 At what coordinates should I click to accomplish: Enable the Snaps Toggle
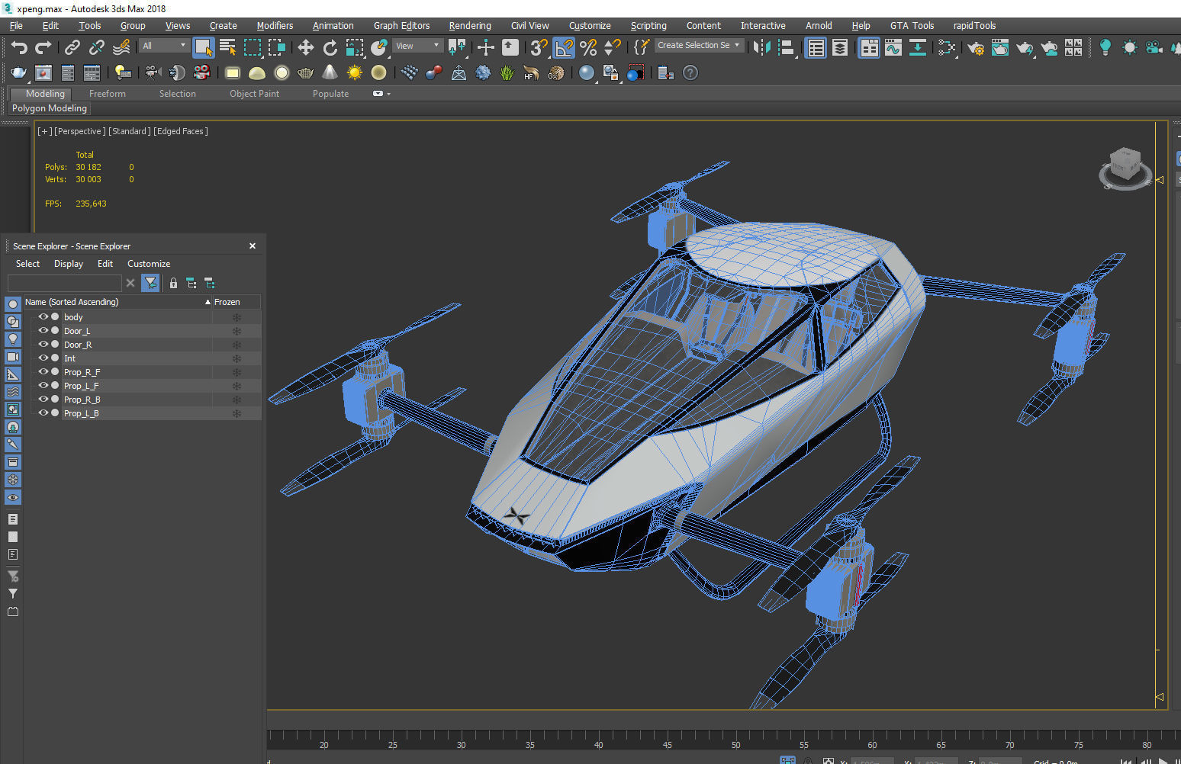(537, 47)
